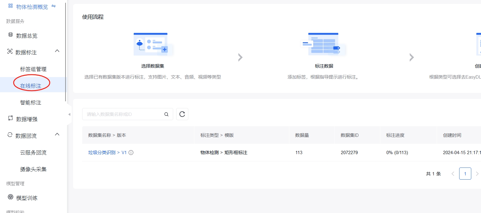Go to page 1

pos(465,174)
